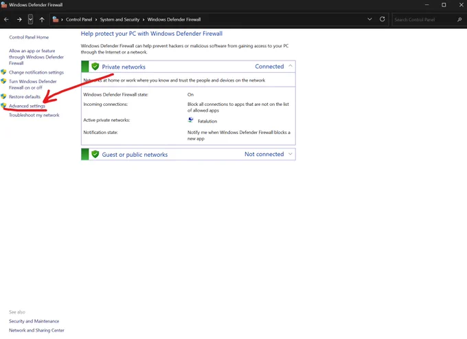Viewport: 467px width, 339px height.
Task: Click the Connected status text
Action: 269,67
